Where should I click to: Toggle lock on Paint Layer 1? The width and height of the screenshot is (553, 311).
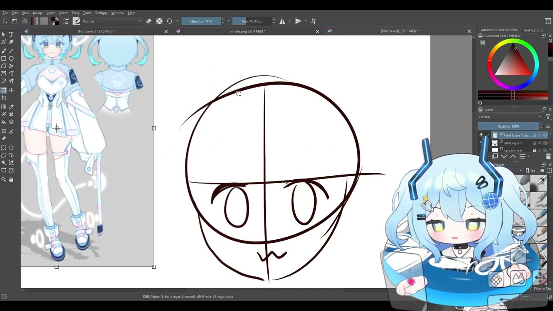(x=534, y=143)
